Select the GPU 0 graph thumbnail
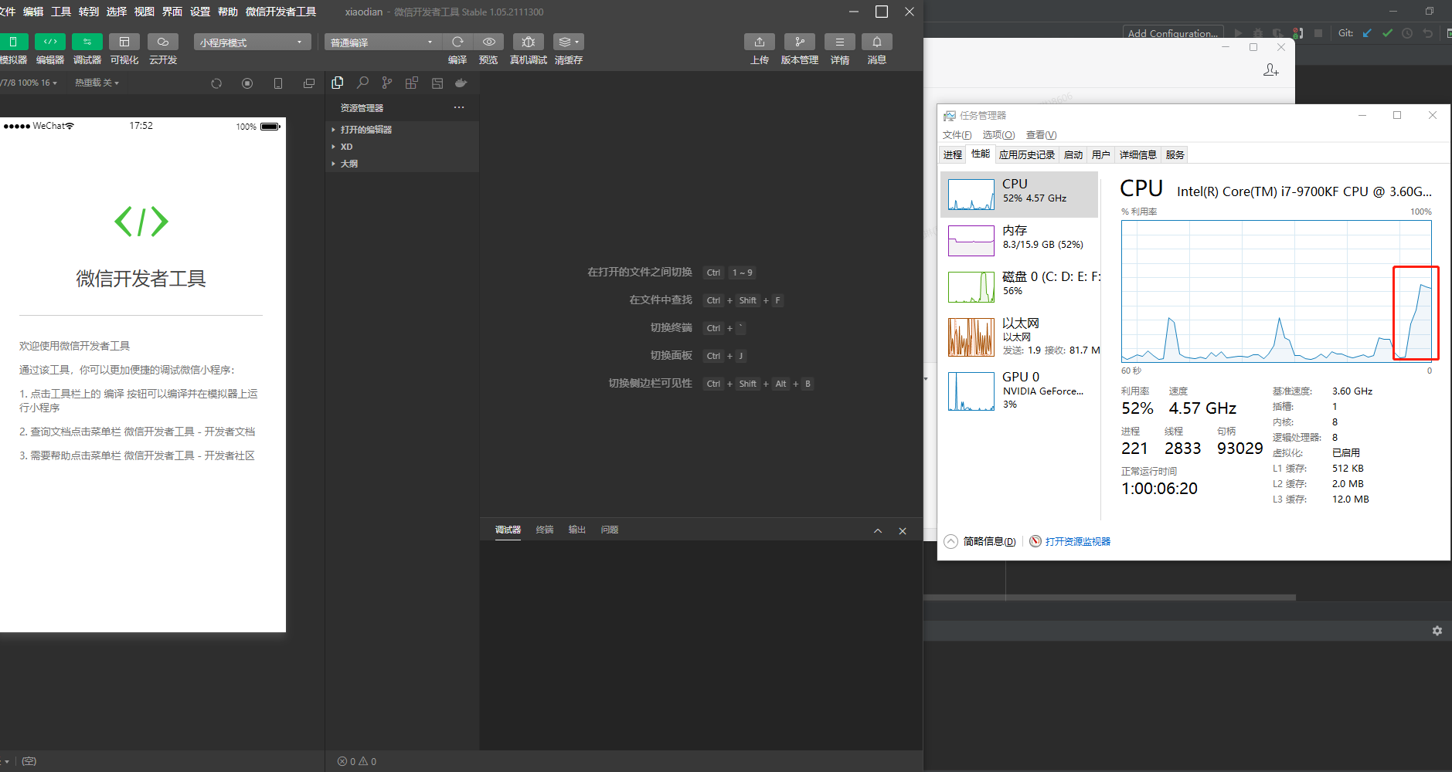The image size is (1452, 772). coord(971,391)
